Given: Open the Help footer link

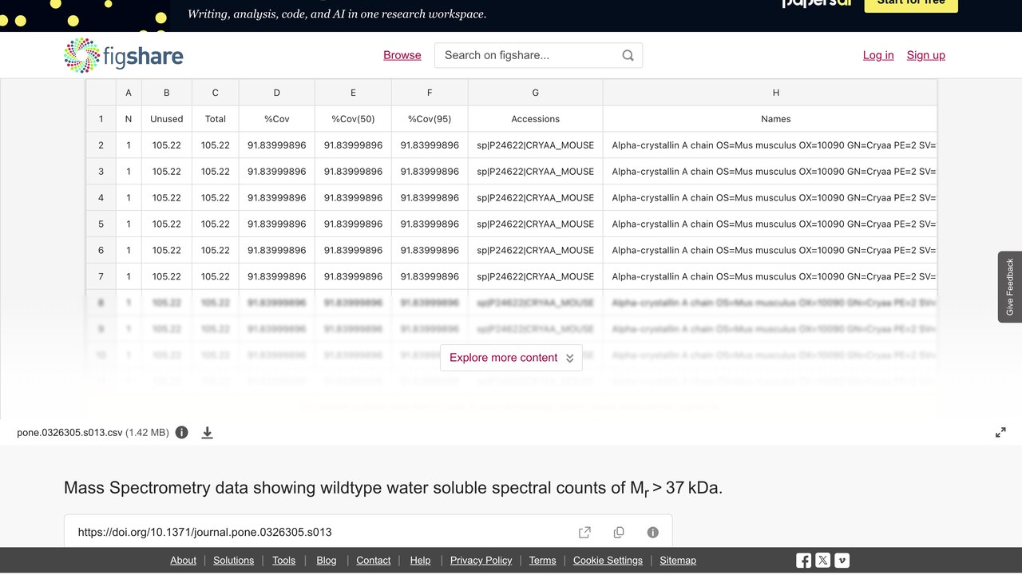Looking at the screenshot, I should 420,561.
